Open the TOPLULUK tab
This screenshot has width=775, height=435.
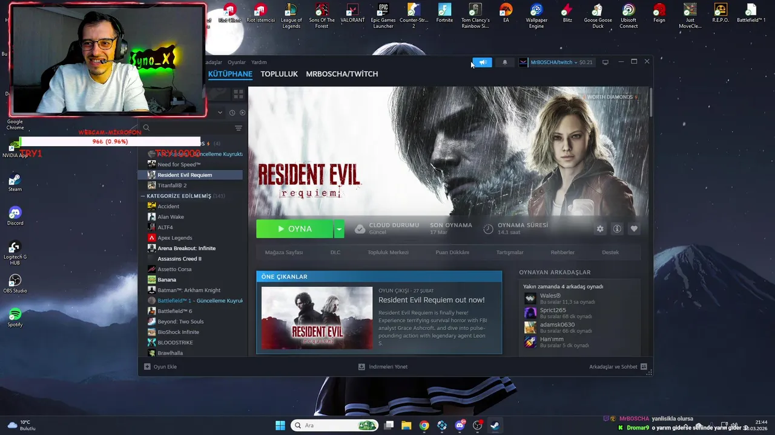coord(279,74)
